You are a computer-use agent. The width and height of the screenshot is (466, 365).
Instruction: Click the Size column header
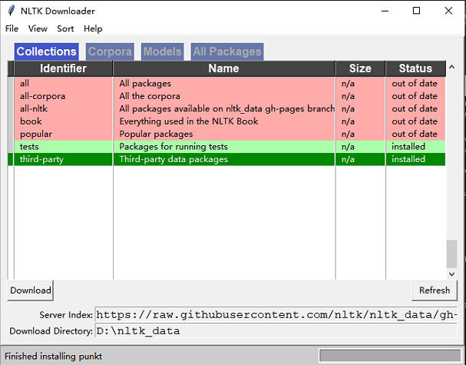tap(360, 68)
